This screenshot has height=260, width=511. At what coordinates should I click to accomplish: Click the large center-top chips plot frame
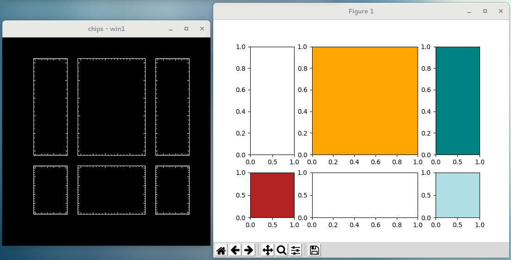[111, 107]
